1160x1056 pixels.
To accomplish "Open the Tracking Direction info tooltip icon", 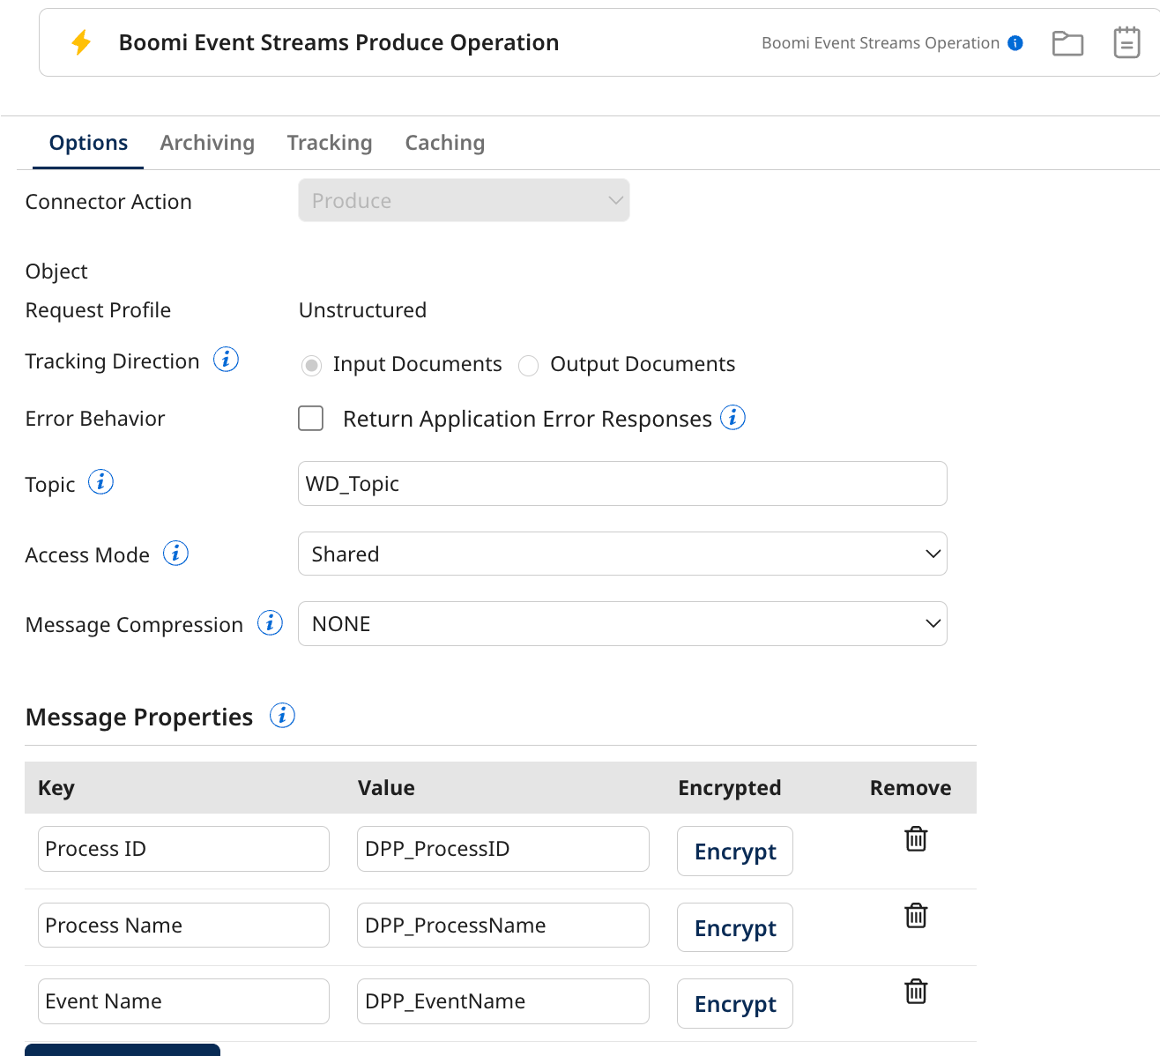I will [x=227, y=360].
